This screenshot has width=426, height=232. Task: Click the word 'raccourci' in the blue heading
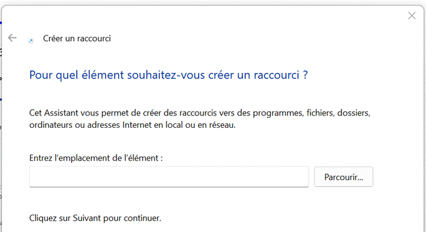coord(277,75)
